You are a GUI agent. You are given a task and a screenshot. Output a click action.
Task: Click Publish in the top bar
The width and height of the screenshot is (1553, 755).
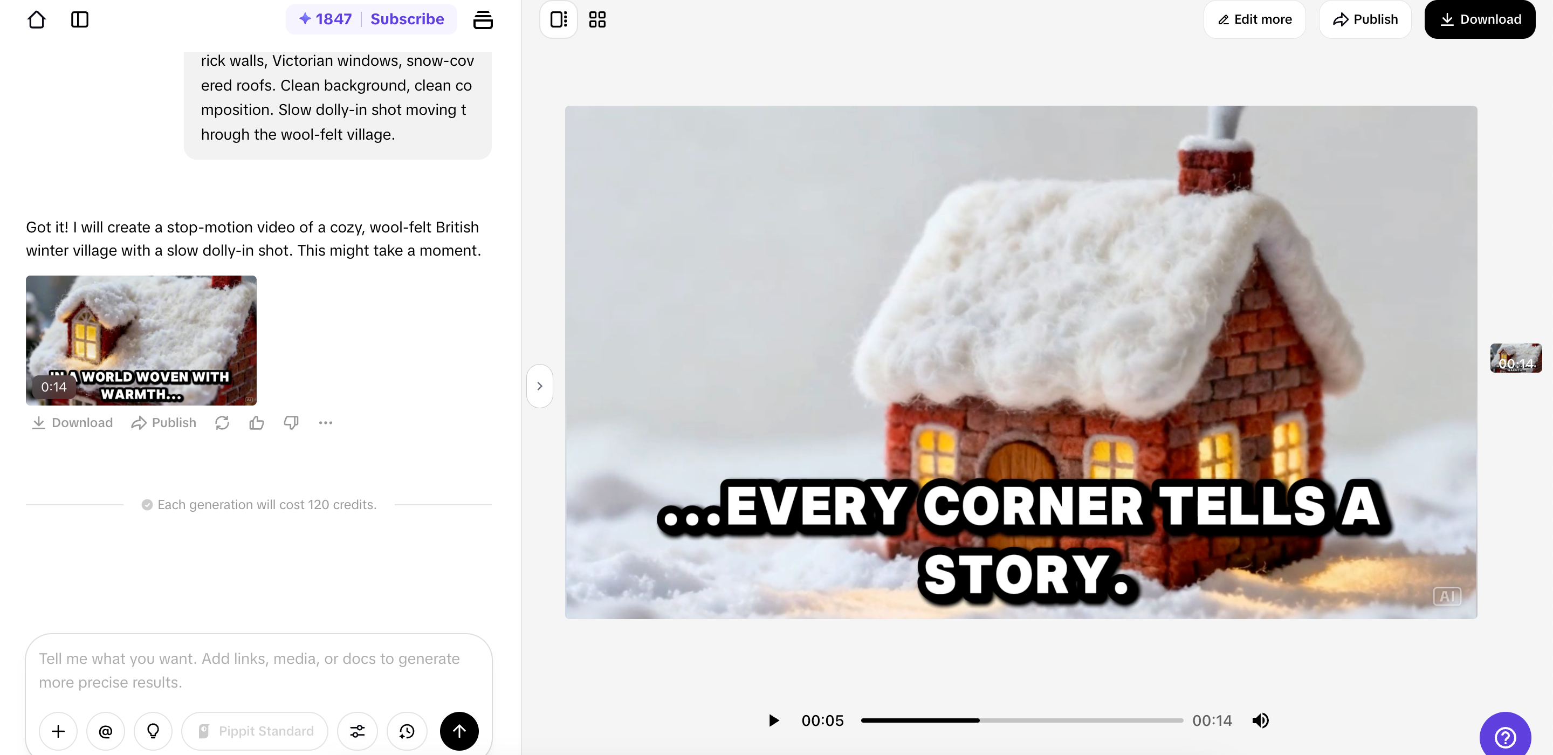tap(1365, 19)
